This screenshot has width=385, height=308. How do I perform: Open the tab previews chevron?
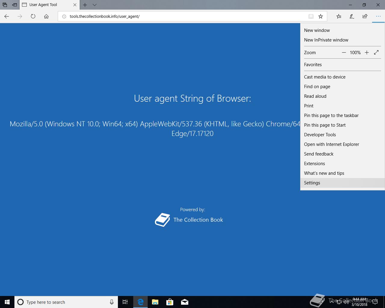coord(94,5)
